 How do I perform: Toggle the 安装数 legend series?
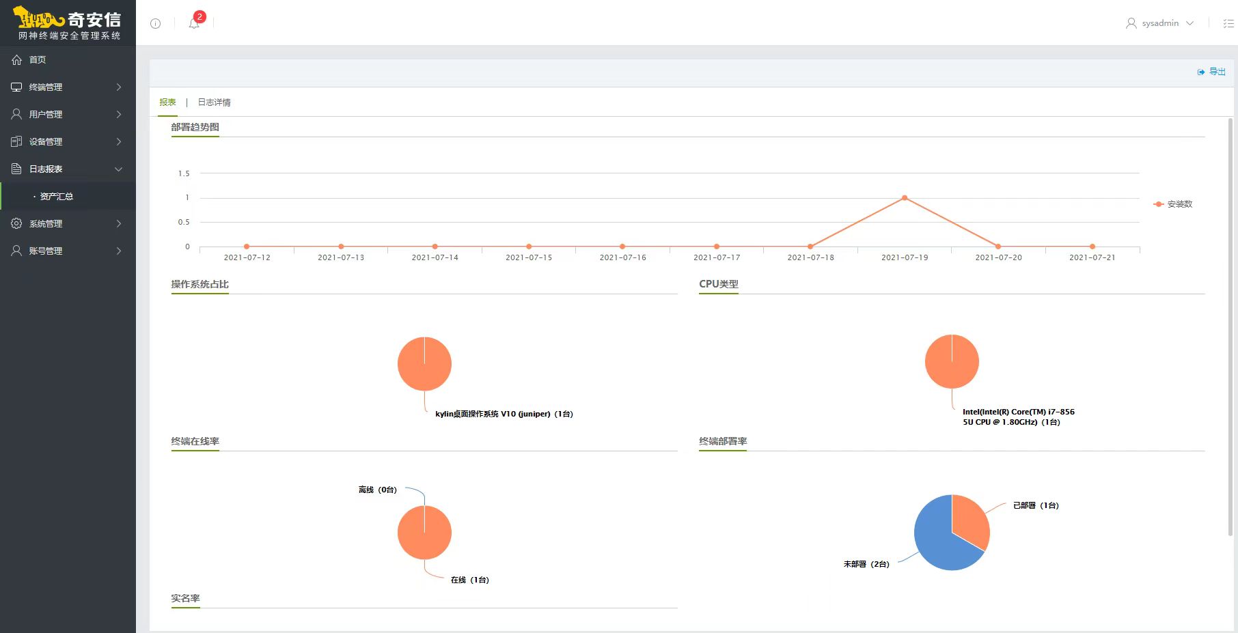(1173, 204)
